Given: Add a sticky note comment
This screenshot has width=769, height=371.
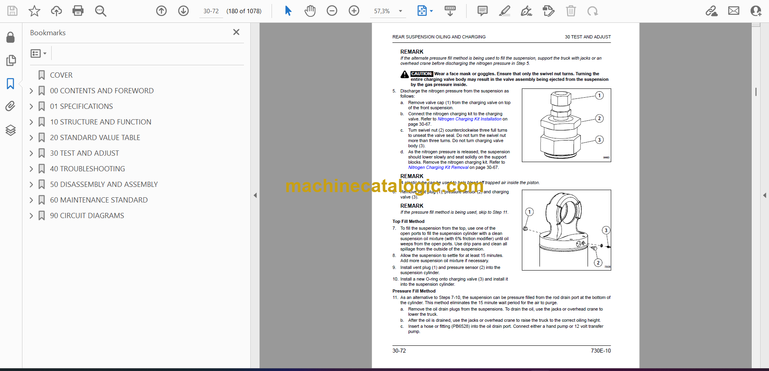Looking at the screenshot, I should pyautogui.click(x=483, y=11).
